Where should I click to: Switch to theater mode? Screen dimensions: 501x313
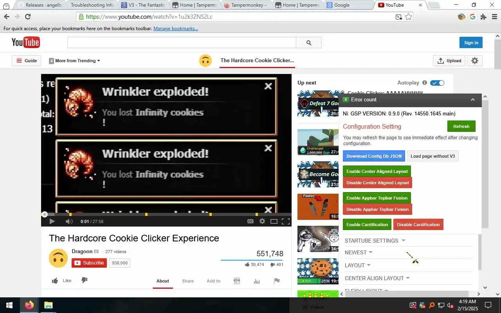click(x=274, y=221)
